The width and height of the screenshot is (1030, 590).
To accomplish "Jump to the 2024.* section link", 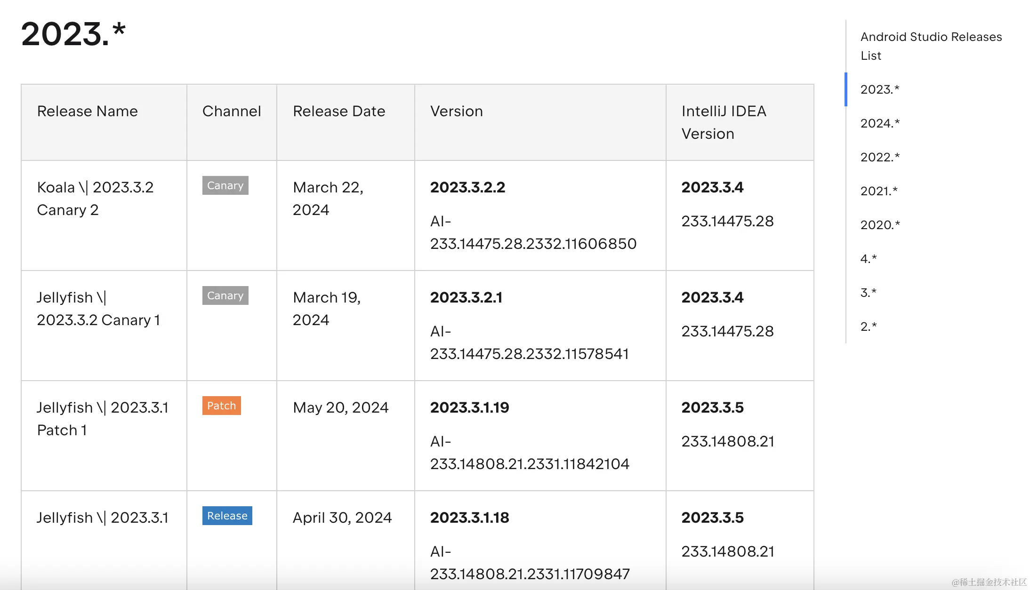I will click(x=879, y=123).
